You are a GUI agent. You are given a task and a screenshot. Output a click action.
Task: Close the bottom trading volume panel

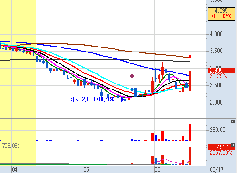pyautogui.click(x=233, y=145)
